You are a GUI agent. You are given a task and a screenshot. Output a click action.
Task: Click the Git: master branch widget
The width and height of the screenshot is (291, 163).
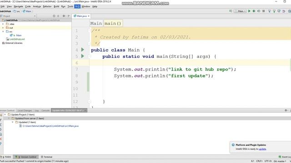click(x=280, y=161)
